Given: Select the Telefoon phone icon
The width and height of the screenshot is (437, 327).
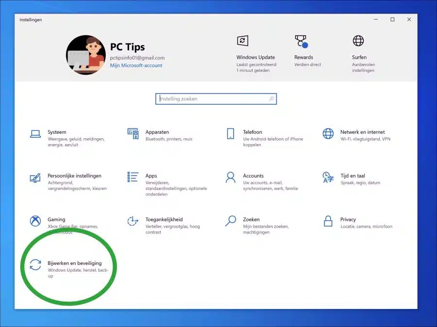Looking at the screenshot, I should [x=231, y=133].
